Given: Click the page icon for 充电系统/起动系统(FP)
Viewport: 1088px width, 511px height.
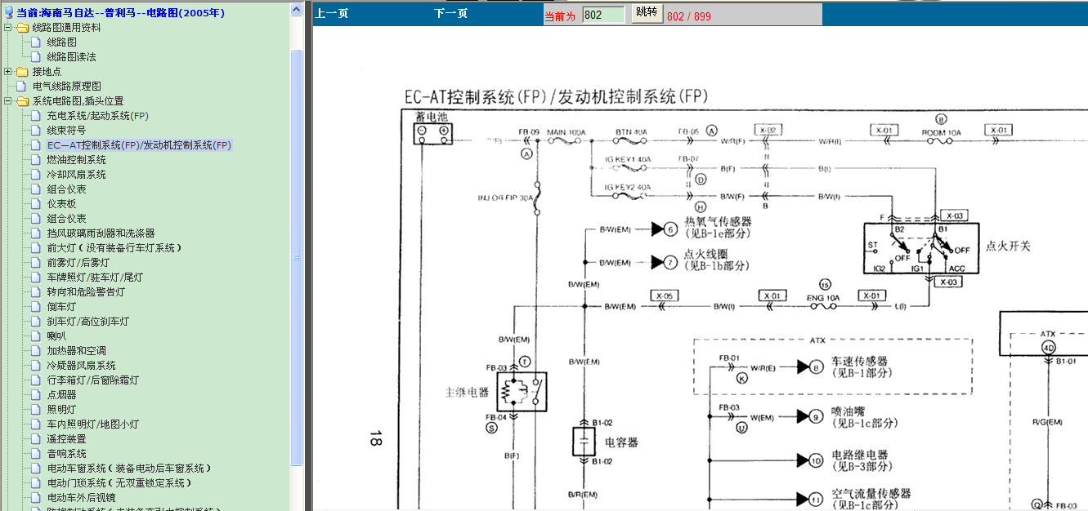Looking at the screenshot, I should pyautogui.click(x=36, y=116).
